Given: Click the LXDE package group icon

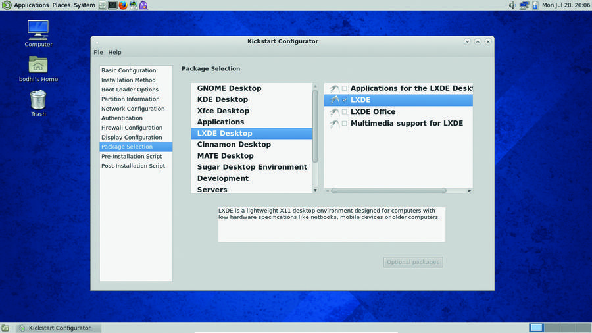Looking at the screenshot, I should tap(334, 100).
